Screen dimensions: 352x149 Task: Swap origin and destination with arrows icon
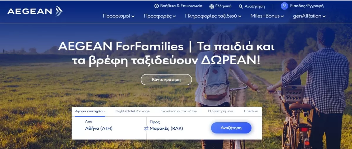point(146,128)
